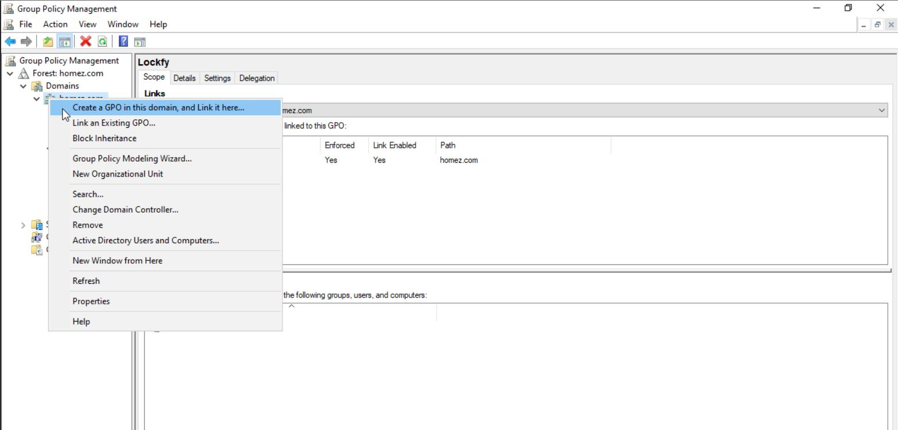The width and height of the screenshot is (898, 430).
Task: Select Search... in the context menu
Action: (165, 194)
